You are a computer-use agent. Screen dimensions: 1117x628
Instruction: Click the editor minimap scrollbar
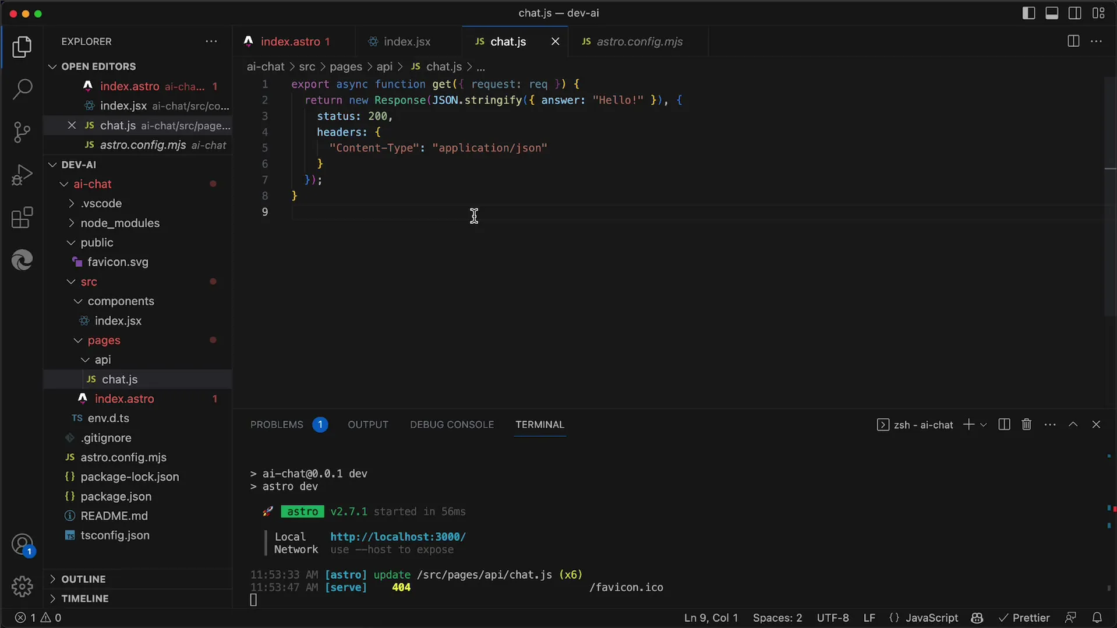pyautogui.click(x=1110, y=196)
